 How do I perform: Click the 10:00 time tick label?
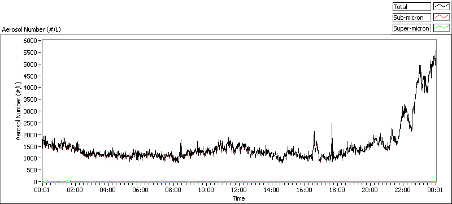pyautogui.click(x=206, y=190)
